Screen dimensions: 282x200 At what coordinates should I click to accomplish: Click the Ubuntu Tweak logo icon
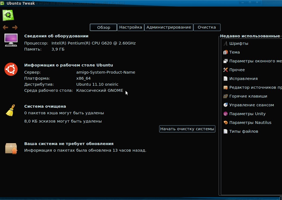coord(8,15)
